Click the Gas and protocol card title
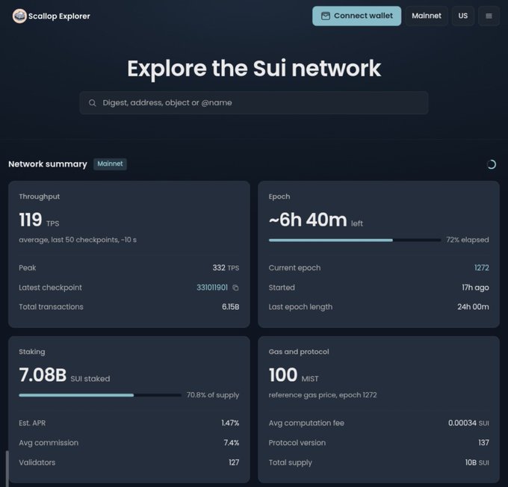The height and width of the screenshot is (487, 508). pyautogui.click(x=299, y=352)
